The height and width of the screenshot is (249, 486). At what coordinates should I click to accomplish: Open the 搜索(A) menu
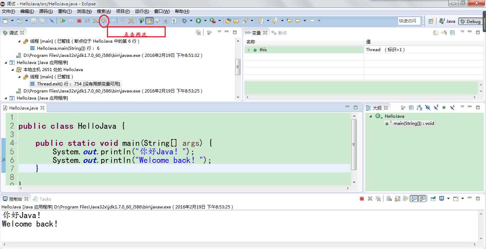pyautogui.click(x=104, y=11)
